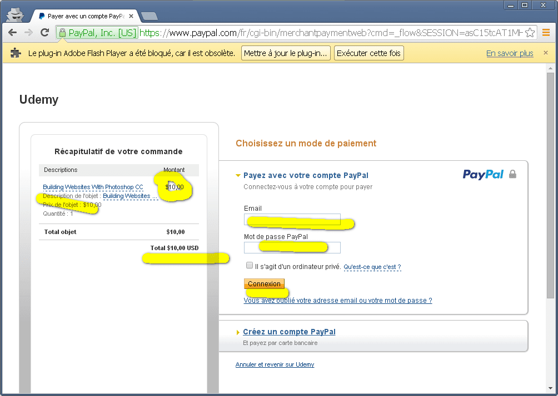Click 'Exécuter cette fois' button
This screenshot has width=558, height=396.
(368, 53)
